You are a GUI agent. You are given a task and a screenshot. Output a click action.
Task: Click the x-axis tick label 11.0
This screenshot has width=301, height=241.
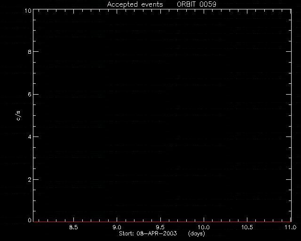[x=291, y=227]
